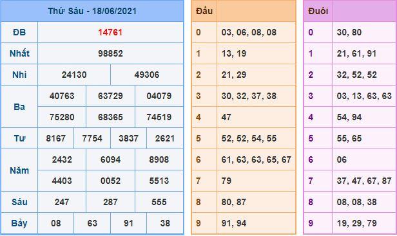Click fifth prize number 5513
This screenshot has width=397, height=236.
point(159,181)
